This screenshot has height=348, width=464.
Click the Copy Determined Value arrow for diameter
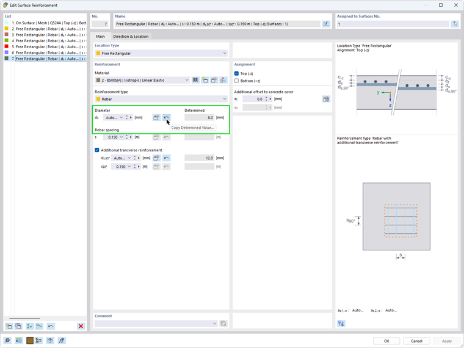click(x=166, y=117)
